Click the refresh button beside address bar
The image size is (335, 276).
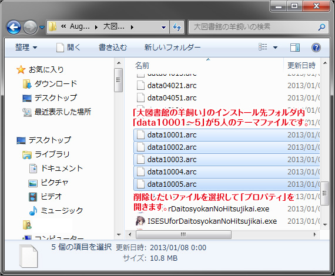point(177,27)
